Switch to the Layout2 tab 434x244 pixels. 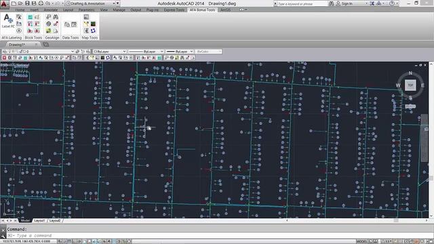coord(55,220)
